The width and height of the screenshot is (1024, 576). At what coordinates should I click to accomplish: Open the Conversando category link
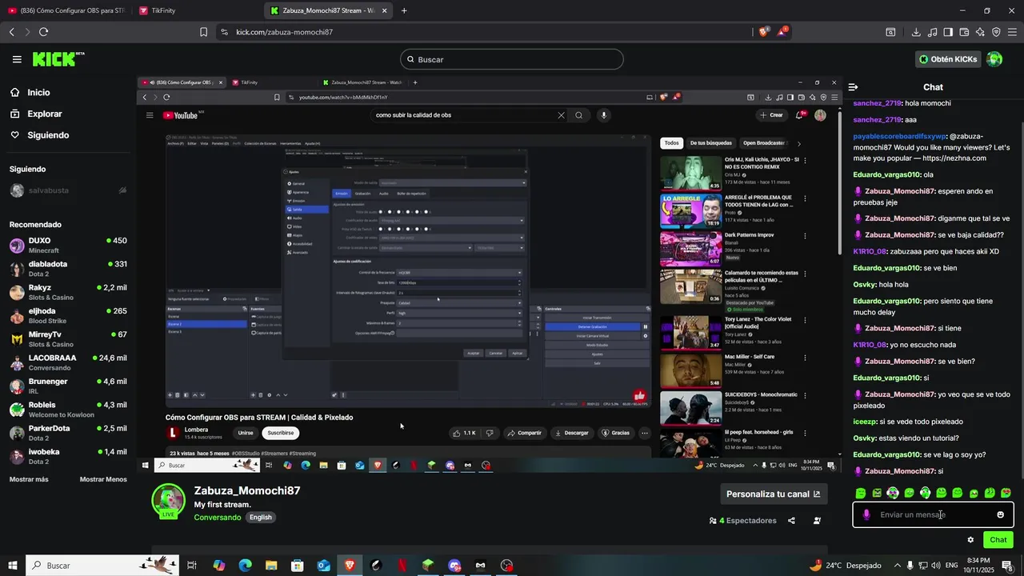coord(218,518)
